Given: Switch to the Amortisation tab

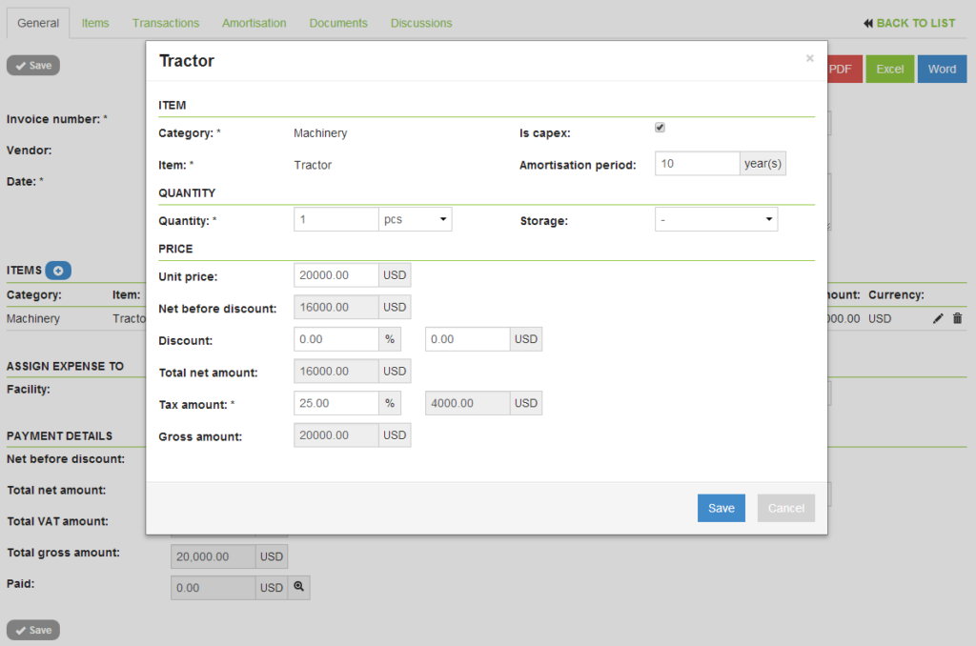Looking at the screenshot, I should pyautogui.click(x=254, y=23).
